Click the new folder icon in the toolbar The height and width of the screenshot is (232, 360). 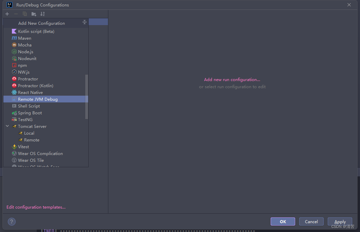34,14
